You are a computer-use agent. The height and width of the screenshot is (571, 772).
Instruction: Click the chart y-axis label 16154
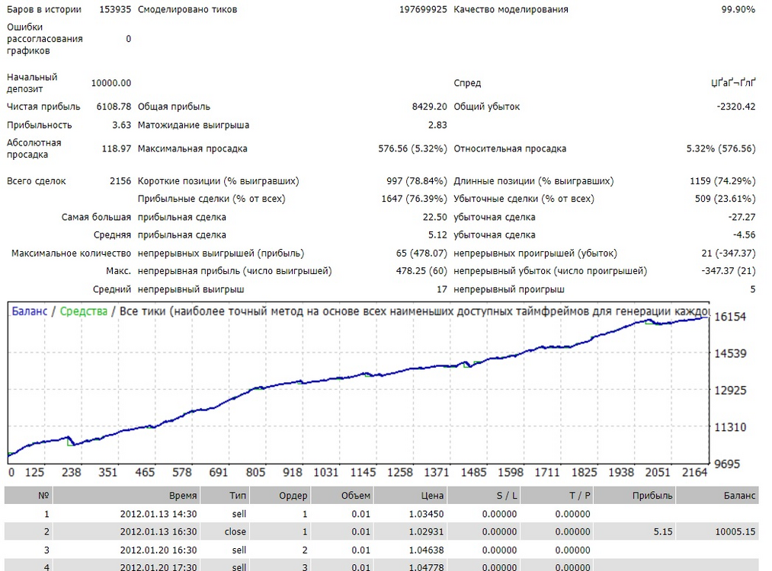point(730,317)
